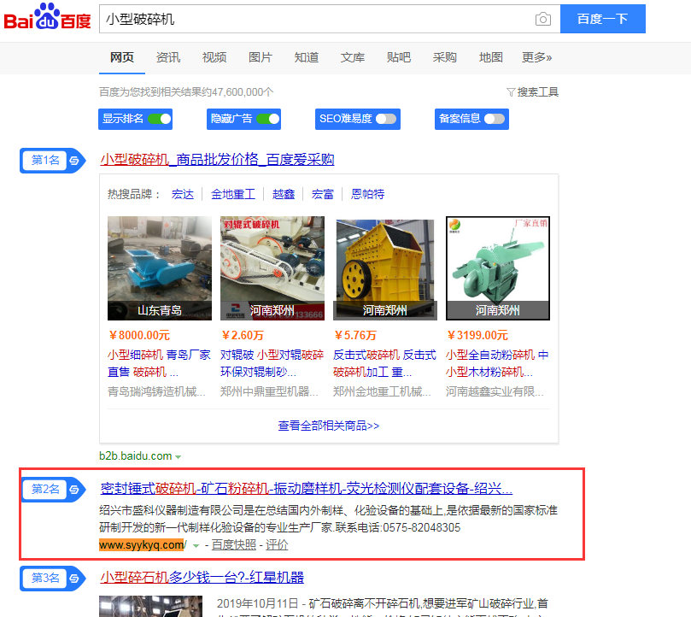
Task: Click supplier 郑州中鼎重型机器
Action: (x=269, y=391)
